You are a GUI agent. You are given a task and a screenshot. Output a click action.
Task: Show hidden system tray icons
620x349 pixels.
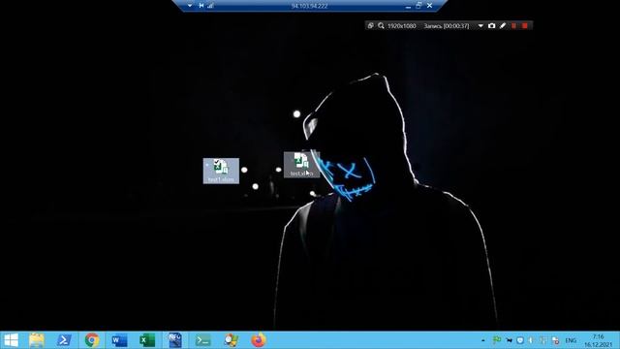483,340
